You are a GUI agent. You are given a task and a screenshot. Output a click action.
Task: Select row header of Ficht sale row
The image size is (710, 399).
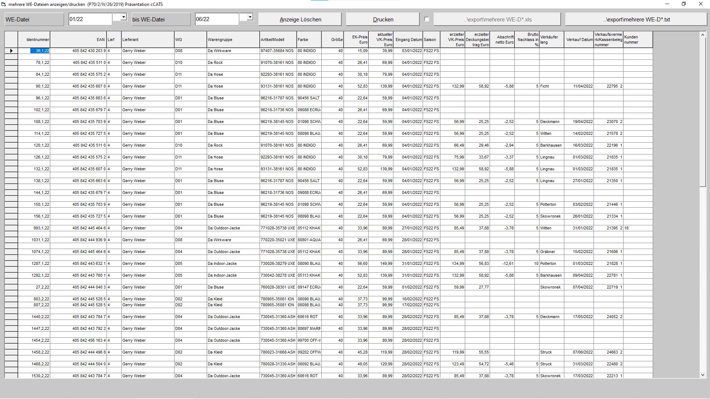click(11, 86)
